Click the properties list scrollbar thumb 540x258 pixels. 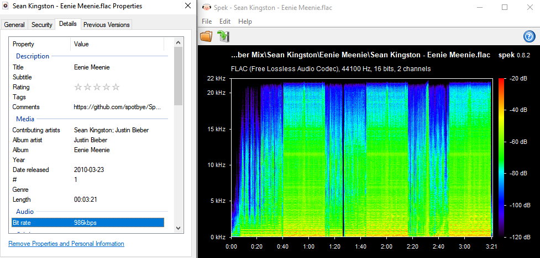click(178, 76)
